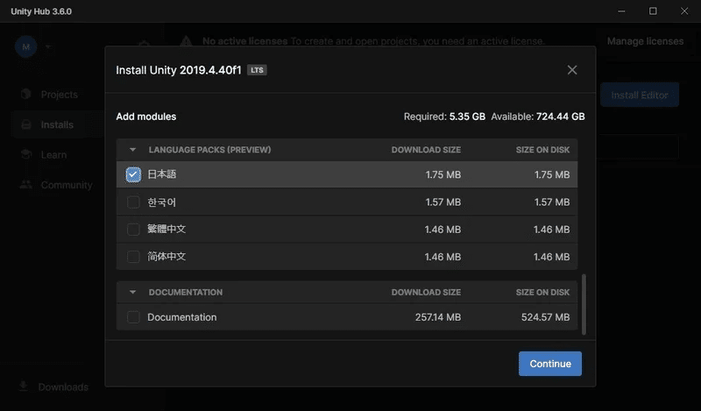701x411 pixels.
Task: Select the 简体中文 language pack checkbox
Action: tap(133, 257)
